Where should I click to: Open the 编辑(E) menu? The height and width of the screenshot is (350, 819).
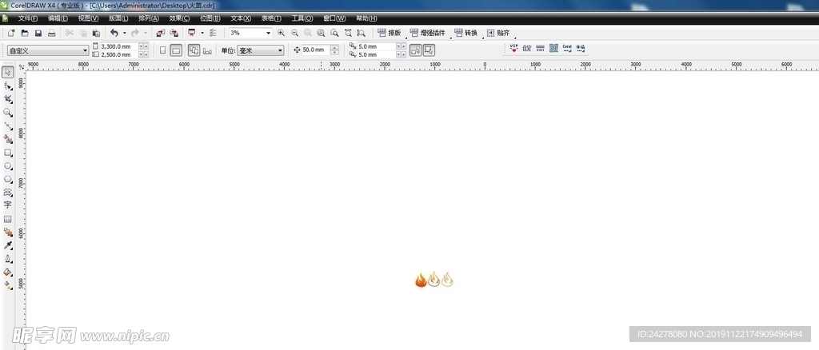pos(58,18)
